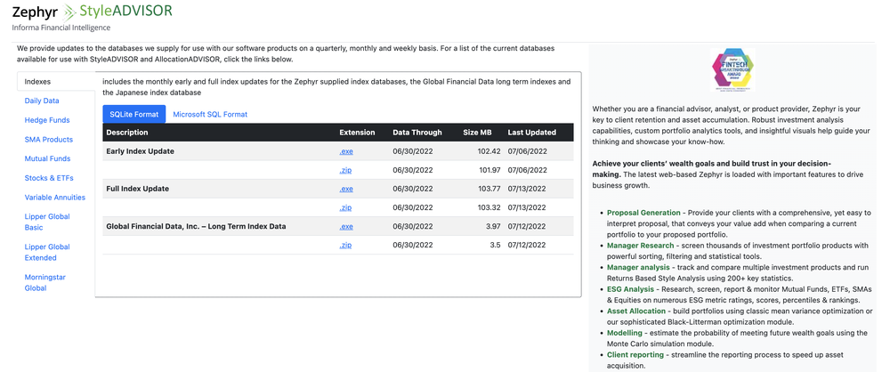Image resolution: width=890 pixels, height=372 pixels.
Task: Select the SQLite Format tab
Action: (x=134, y=114)
